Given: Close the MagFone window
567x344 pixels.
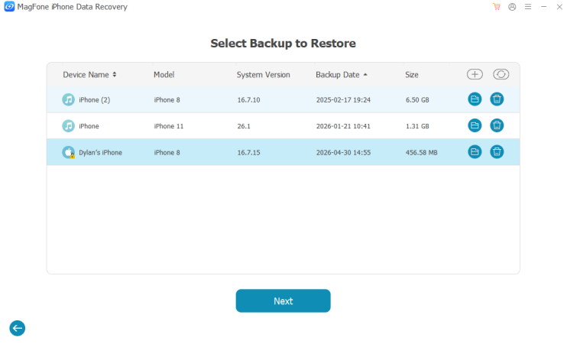Looking at the screenshot, I should [x=559, y=7].
